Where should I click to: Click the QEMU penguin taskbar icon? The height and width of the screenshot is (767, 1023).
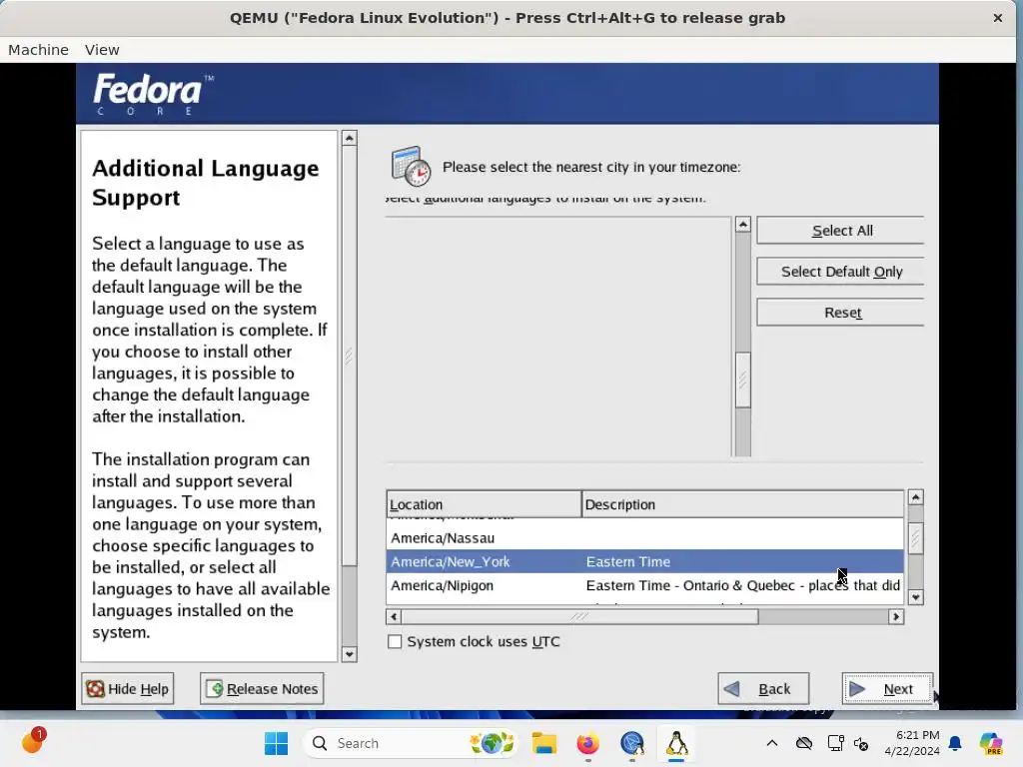tap(676, 743)
